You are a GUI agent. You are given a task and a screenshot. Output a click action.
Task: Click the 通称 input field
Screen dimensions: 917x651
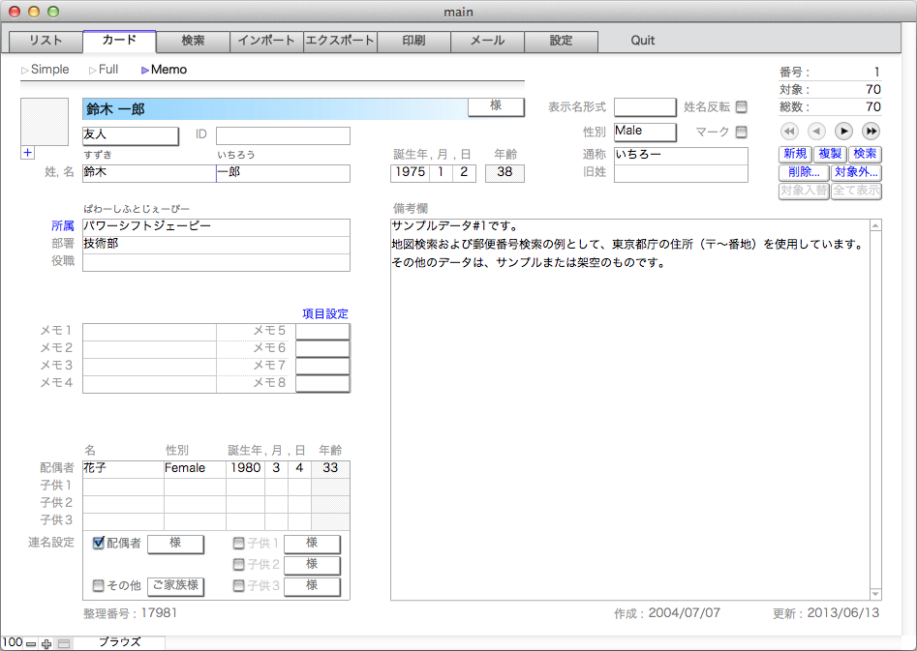(680, 156)
